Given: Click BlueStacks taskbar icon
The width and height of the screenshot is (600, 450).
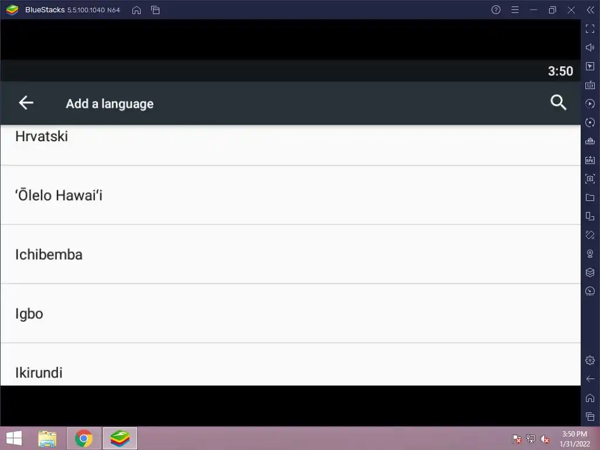Looking at the screenshot, I should point(120,438).
